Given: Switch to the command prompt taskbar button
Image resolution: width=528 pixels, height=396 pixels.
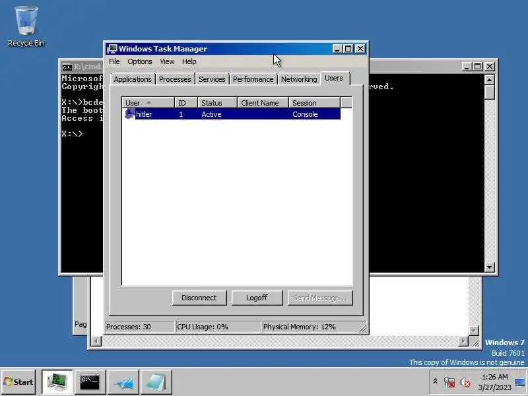Looking at the screenshot, I should pos(90,381).
